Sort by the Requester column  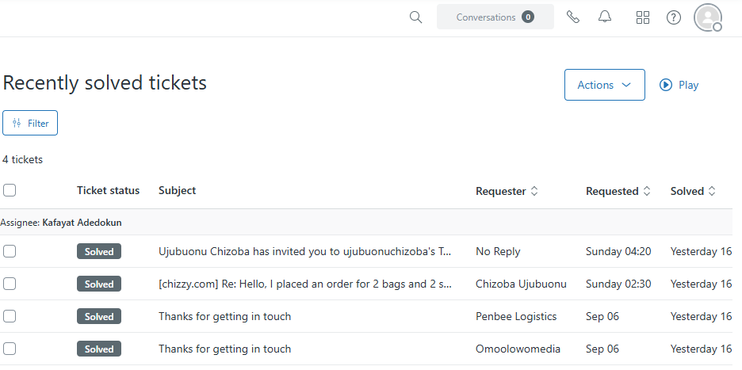507,191
